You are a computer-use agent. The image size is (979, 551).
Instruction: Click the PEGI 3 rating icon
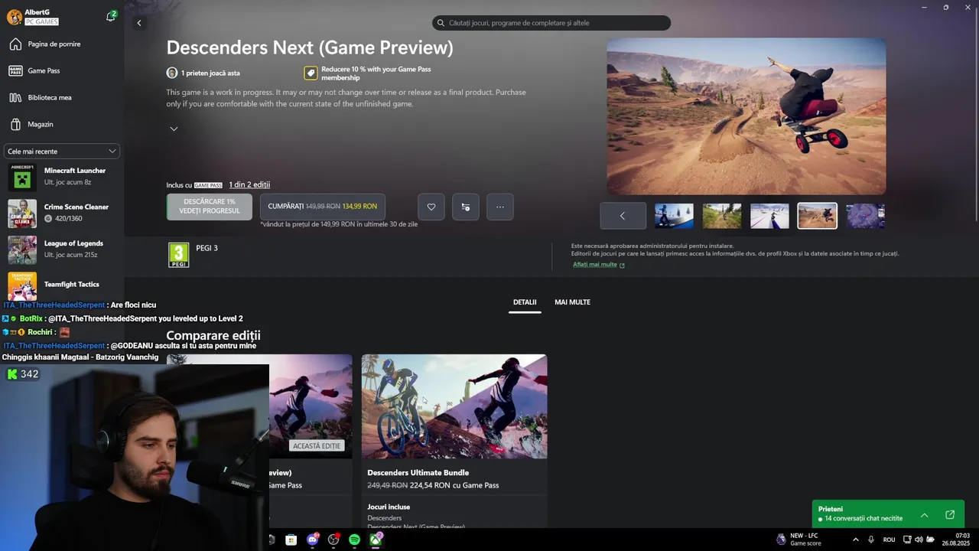pyautogui.click(x=178, y=255)
